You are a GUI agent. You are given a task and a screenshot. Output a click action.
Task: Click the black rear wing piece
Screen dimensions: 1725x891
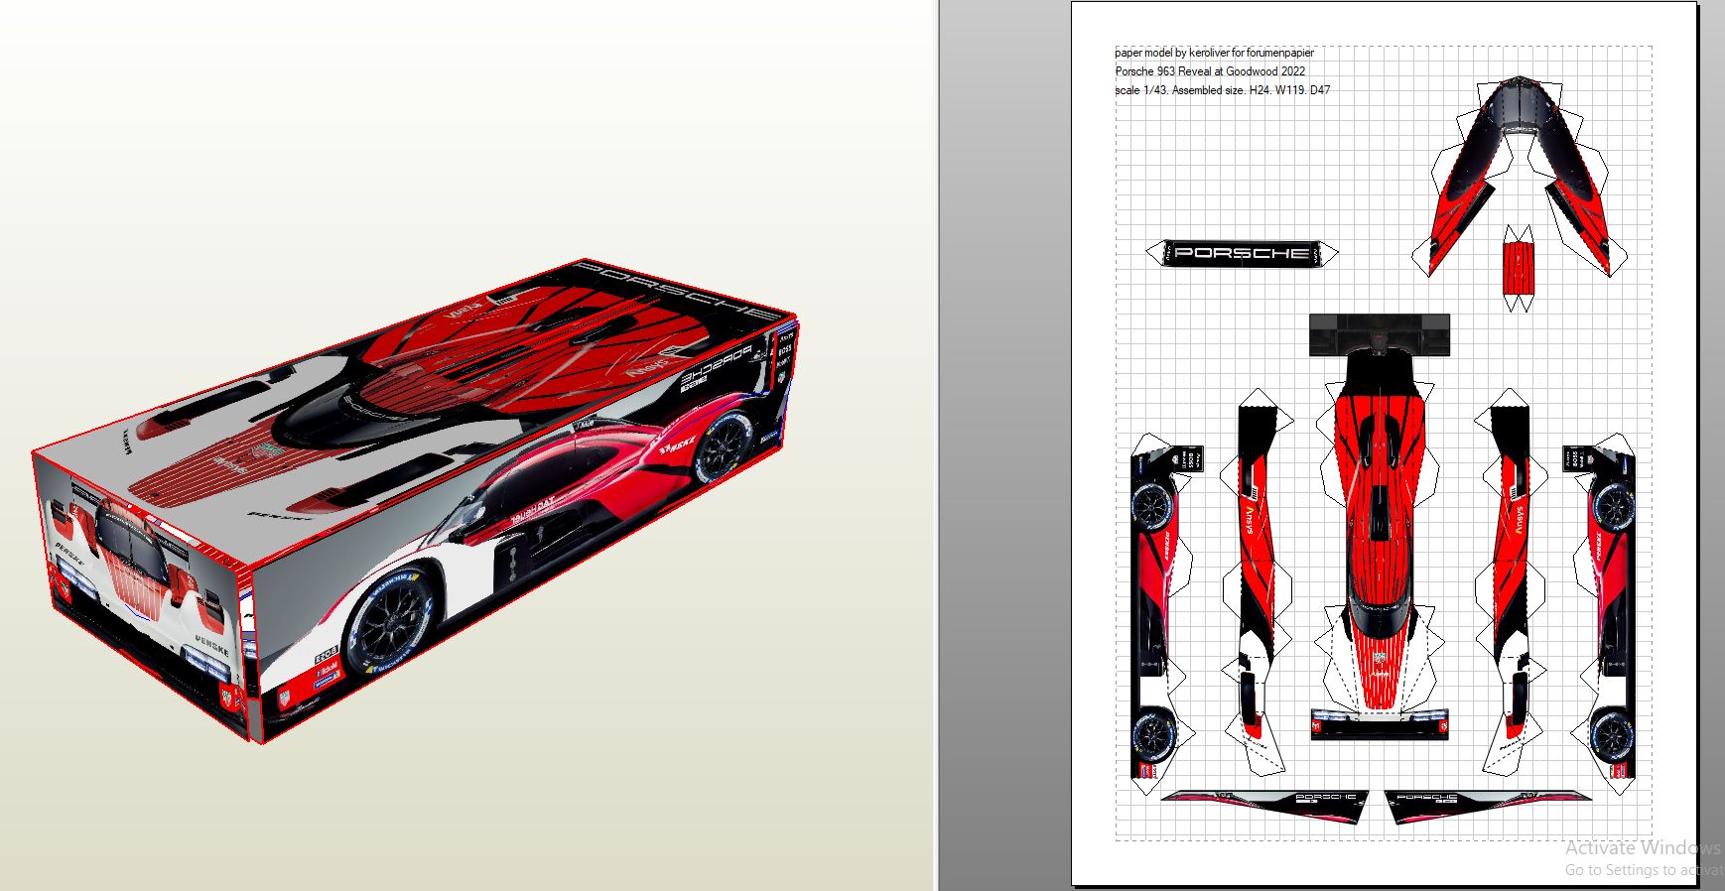point(1379,335)
